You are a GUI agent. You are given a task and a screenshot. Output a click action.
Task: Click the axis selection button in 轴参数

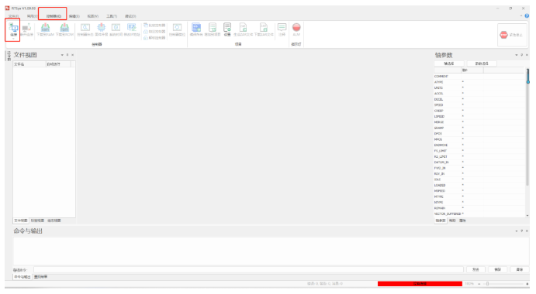point(449,63)
